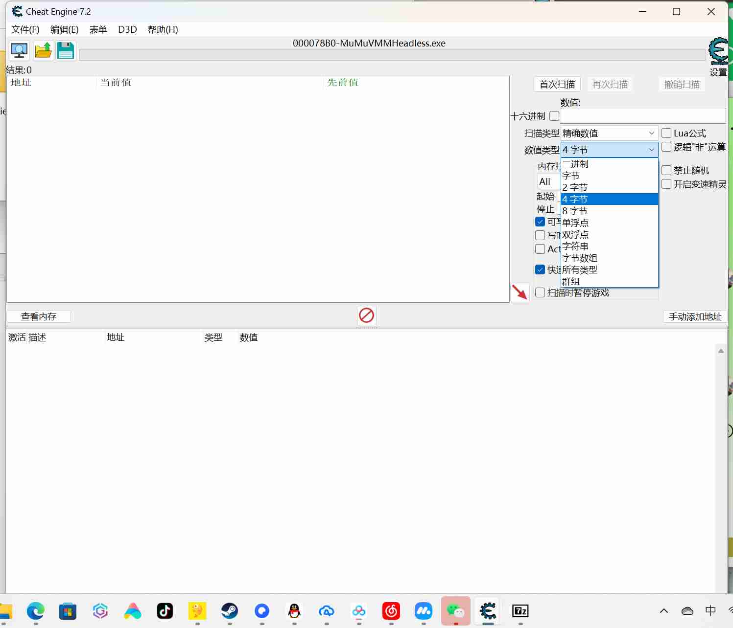Viewport: 733px width, 628px height.
Task: Open the 文件(F) menu
Action: (25, 30)
